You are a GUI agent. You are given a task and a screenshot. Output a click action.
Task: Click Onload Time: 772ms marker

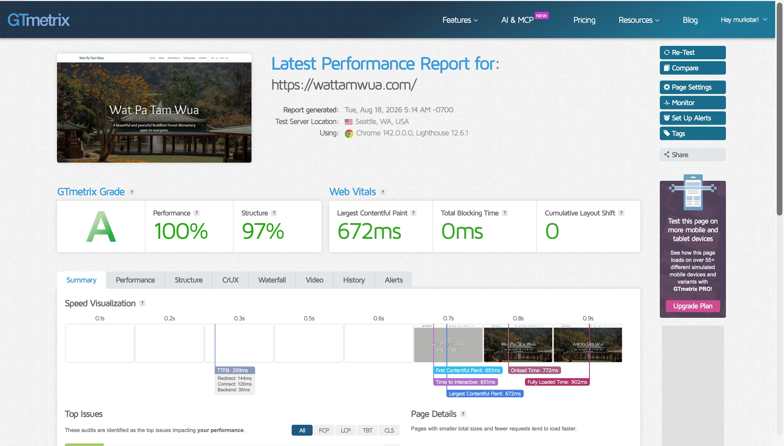pos(534,370)
